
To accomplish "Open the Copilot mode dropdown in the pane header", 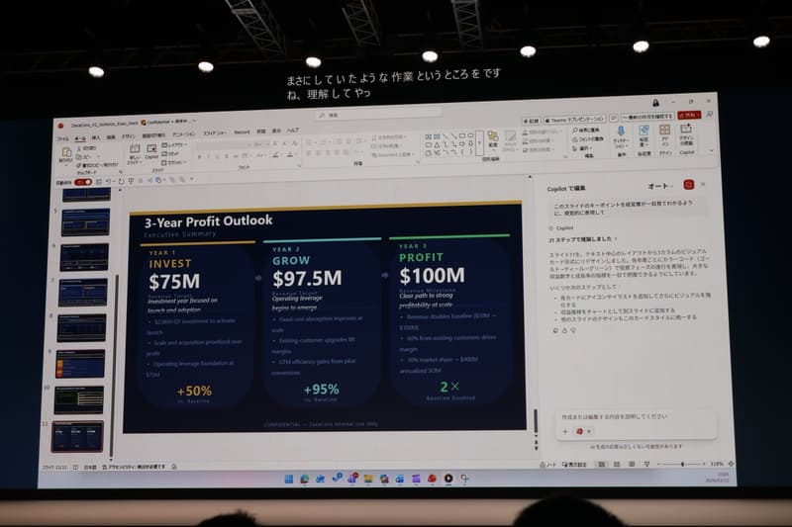I will [x=660, y=186].
